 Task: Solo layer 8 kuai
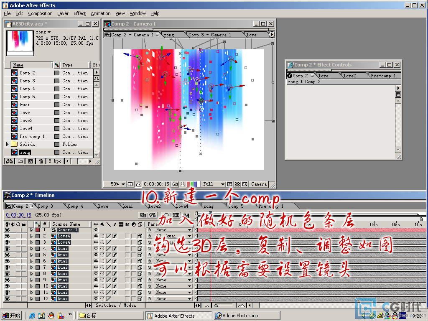[x=18, y=274]
